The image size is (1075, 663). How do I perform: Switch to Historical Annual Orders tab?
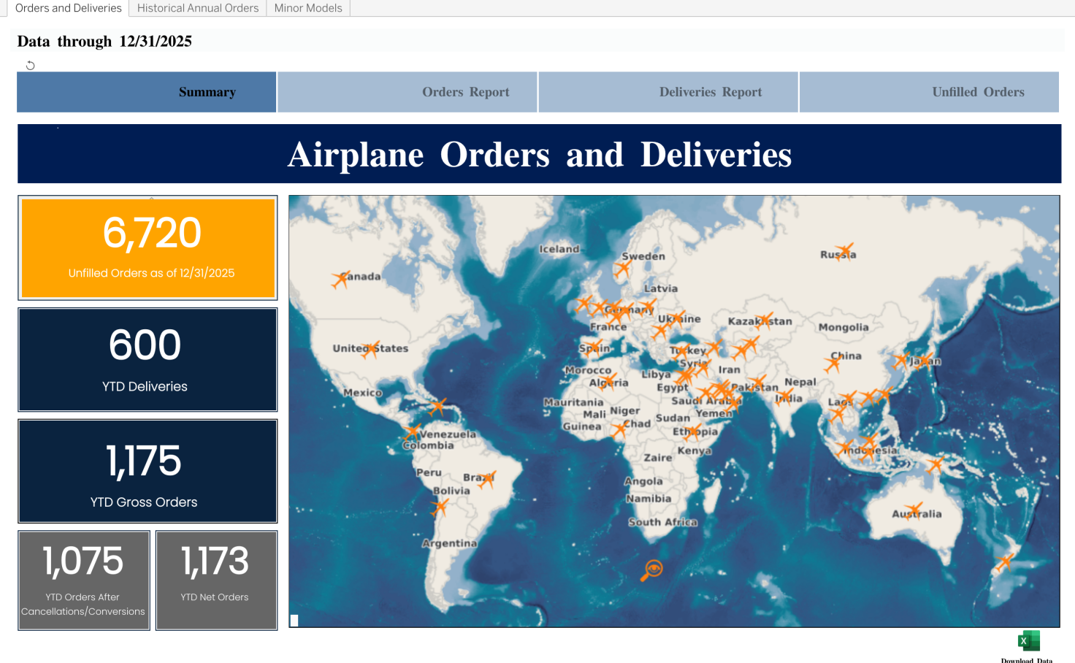click(198, 8)
